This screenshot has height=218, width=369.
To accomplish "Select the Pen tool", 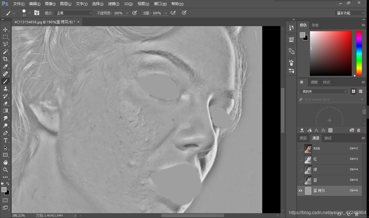I will point(5,133).
